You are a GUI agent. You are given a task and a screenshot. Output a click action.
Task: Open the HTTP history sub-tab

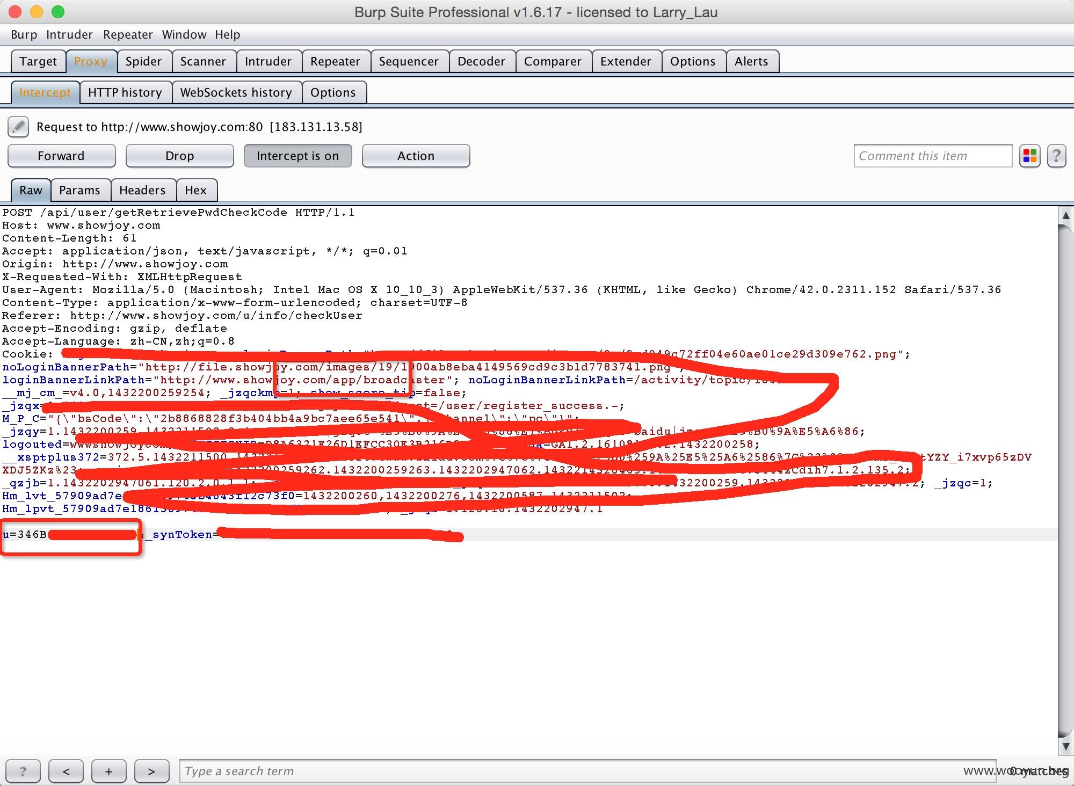click(x=125, y=92)
